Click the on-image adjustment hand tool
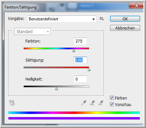The height and width of the screenshot is (128, 146). 12,103
